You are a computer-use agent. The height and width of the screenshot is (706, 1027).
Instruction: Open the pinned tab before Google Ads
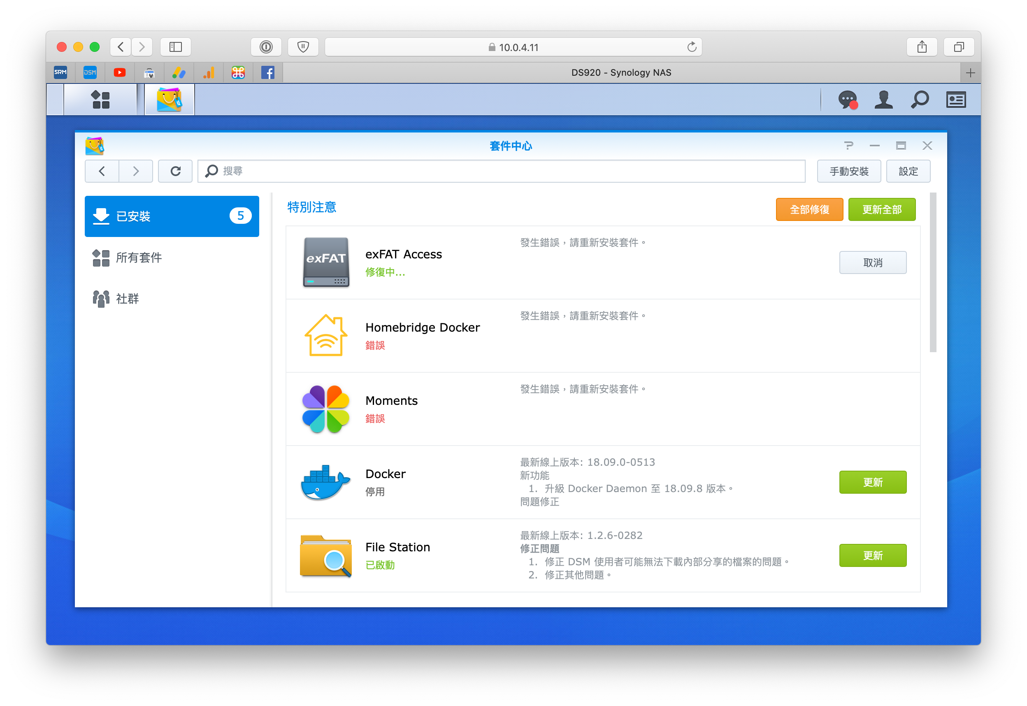149,72
